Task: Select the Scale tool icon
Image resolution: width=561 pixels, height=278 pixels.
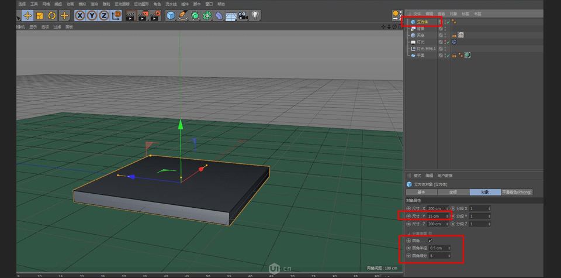Action: tap(40, 16)
